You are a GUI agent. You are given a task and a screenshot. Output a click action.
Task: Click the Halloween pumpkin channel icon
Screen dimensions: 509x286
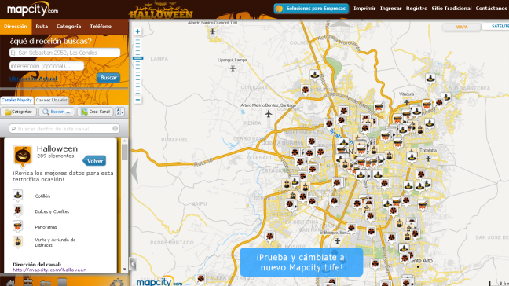tap(23, 156)
